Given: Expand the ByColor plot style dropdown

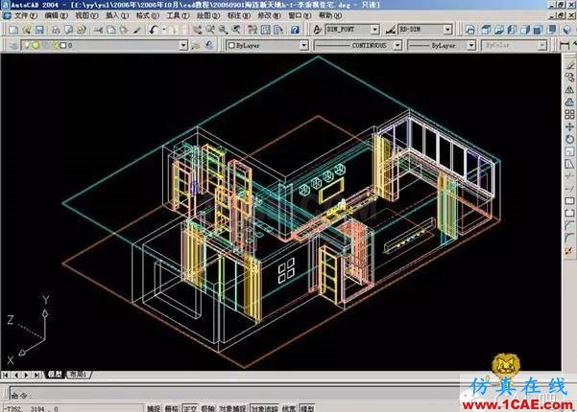Looking at the screenshot, I should (x=542, y=46).
